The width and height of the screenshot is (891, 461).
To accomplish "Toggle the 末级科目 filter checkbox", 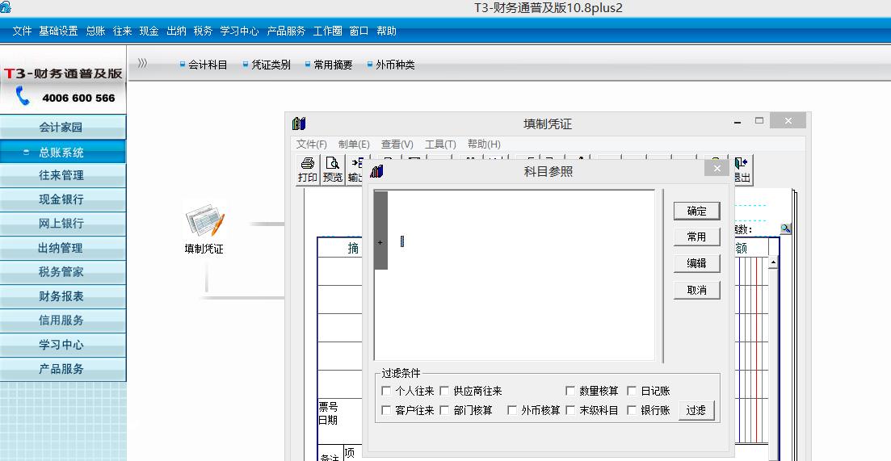I will (x=570, y=410).
